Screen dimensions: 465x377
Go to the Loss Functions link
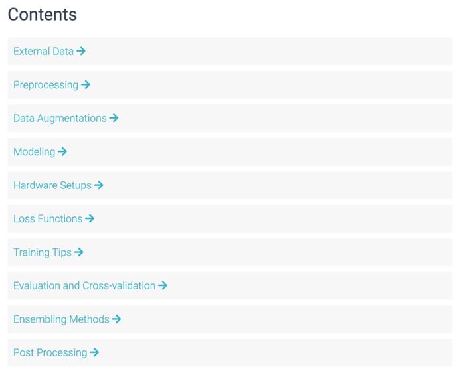tap(48, 219)
